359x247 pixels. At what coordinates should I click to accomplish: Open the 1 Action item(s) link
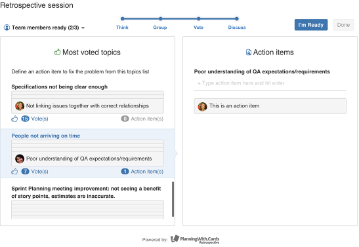(x=142, y=172)
